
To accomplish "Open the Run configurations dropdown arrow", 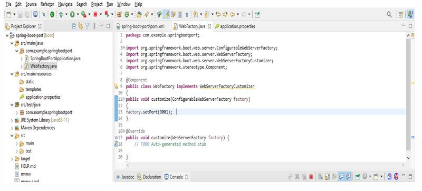I will pos(78,15).
